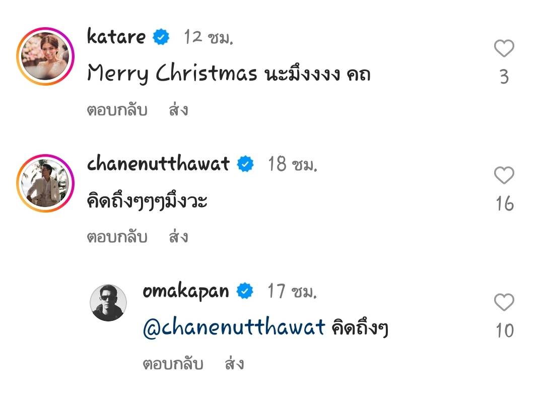544x399 pixels.
Task: Send chanenutthawat's comment using ส่ง
Action: (178, 236)
